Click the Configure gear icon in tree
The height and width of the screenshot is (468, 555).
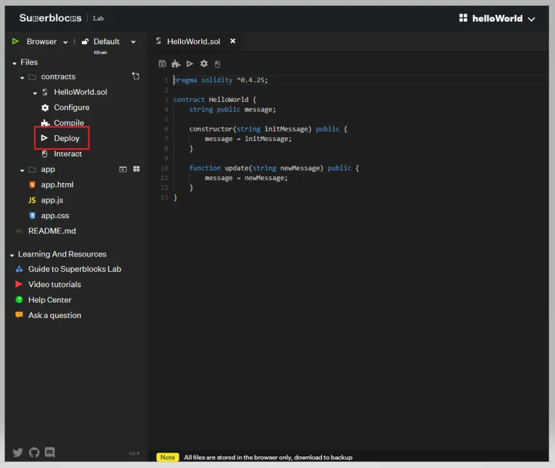pos(45,108)
